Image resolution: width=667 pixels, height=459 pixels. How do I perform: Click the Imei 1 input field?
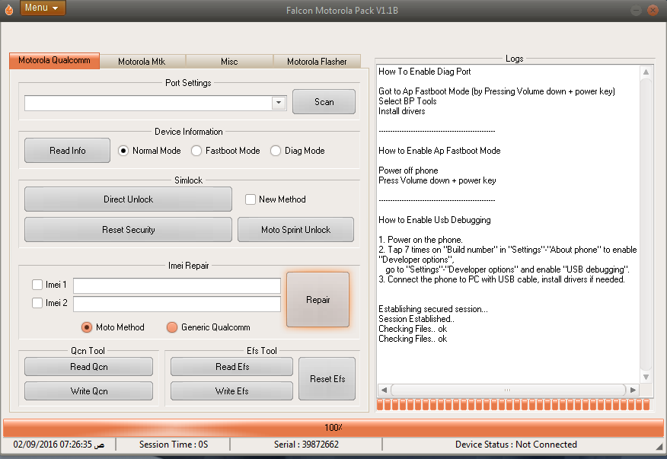tap(177, 286)
